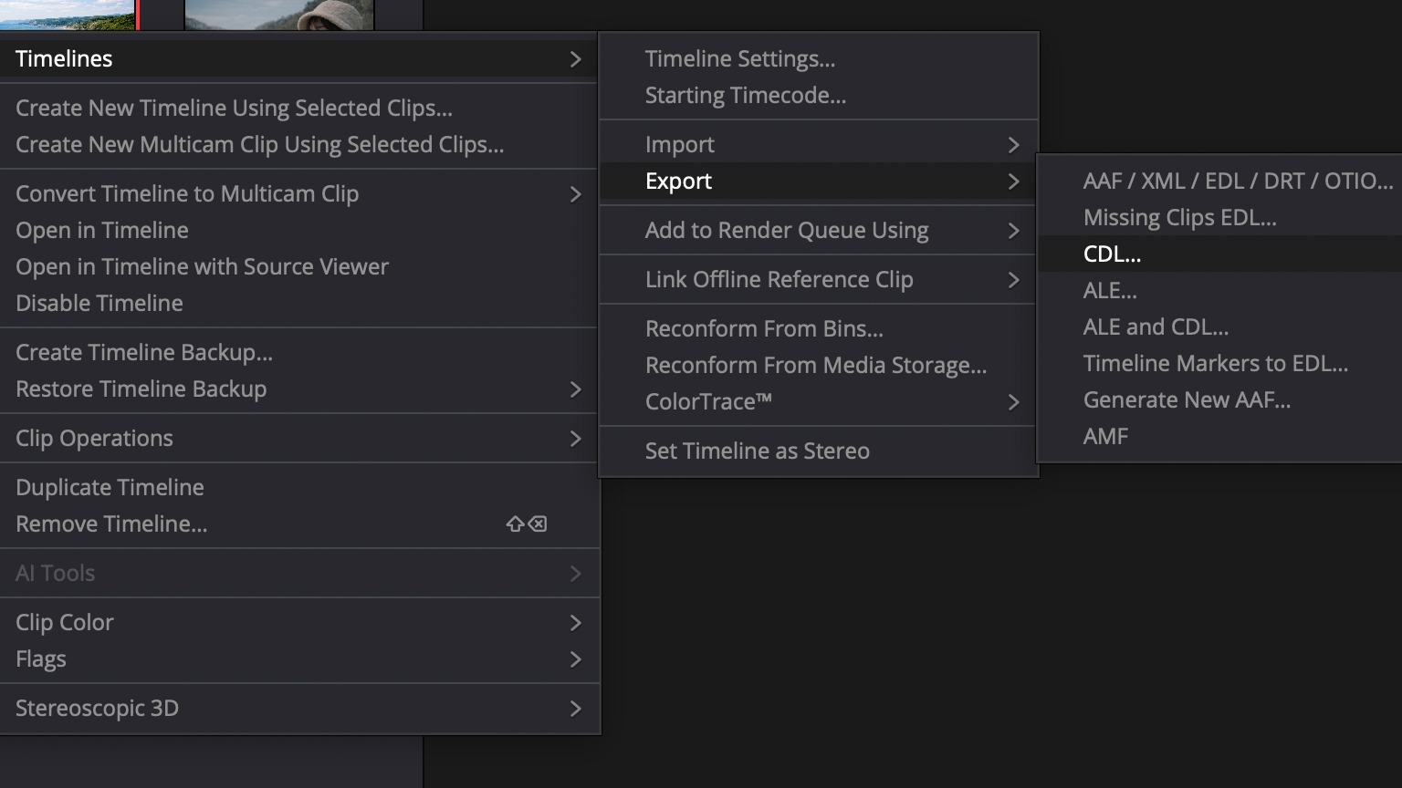Click Set Timeline as Stereo
1402x788 pixels.
tap(757, 451)
